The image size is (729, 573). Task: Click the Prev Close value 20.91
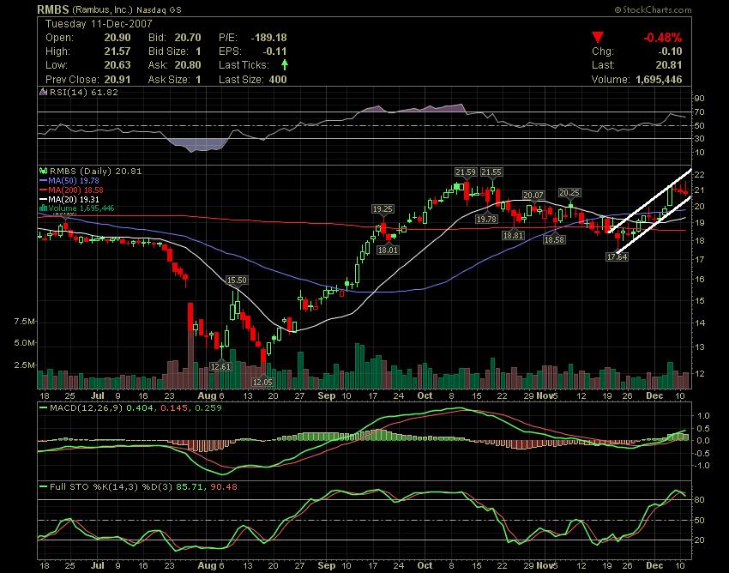[117, 80]
